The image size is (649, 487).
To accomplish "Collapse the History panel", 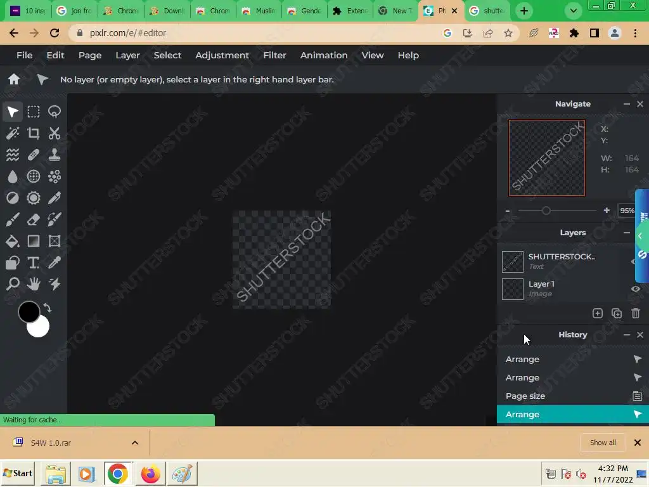I will tap(627, 335).
